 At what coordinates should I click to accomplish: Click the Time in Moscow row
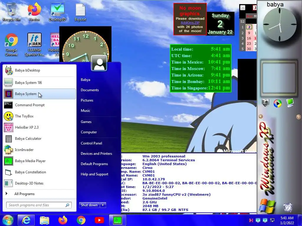(x=201, y=69)
